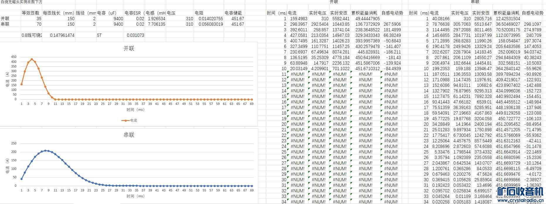Select the resistance cell 0.014020755

coord(210,19)
